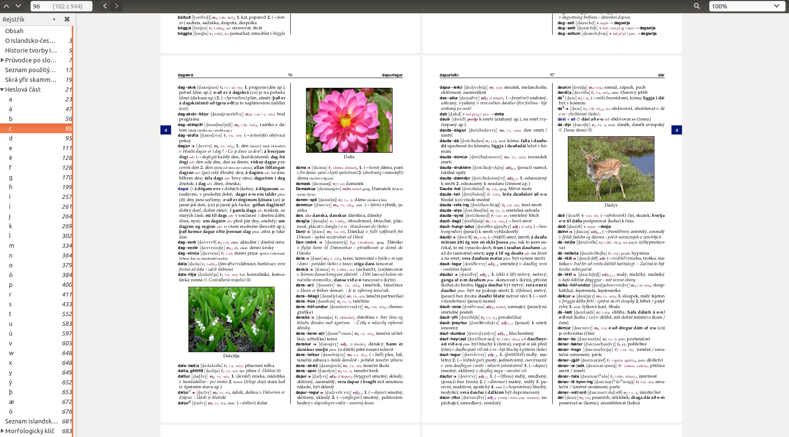This screenshot has height=437, width=789.
Task: Select letter d in index
Action: 36,138
